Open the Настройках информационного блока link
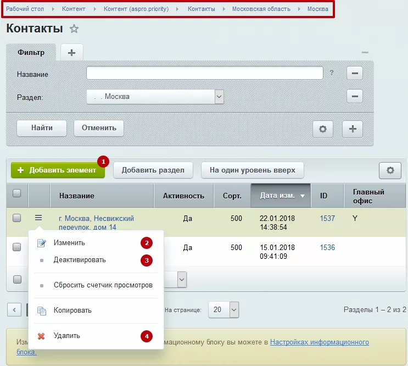The width and height of the screenshot is (408, 366). [320, 342]
